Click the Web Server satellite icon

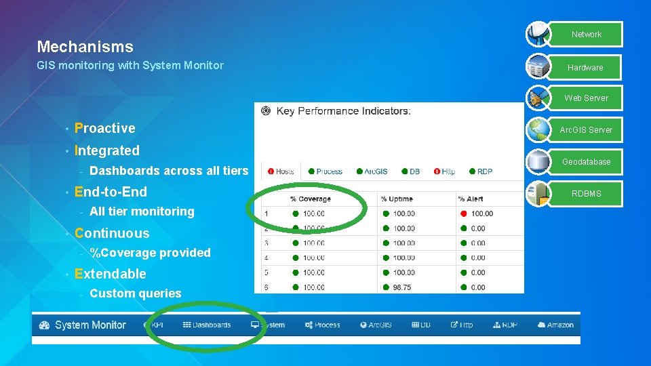[538, 98]
